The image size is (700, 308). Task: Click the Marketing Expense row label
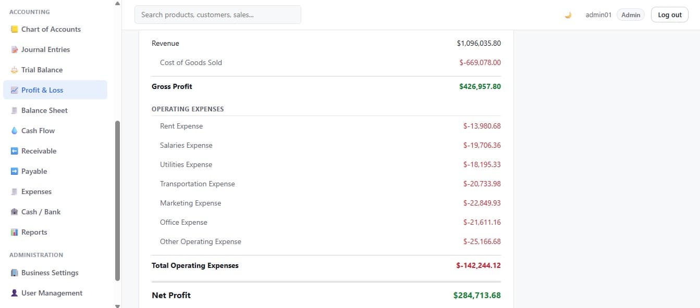tap(191, 203)
